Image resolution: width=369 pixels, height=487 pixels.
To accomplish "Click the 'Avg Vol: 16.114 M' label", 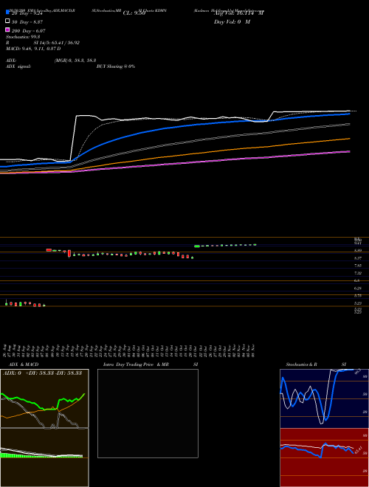I will click(239, 13).
